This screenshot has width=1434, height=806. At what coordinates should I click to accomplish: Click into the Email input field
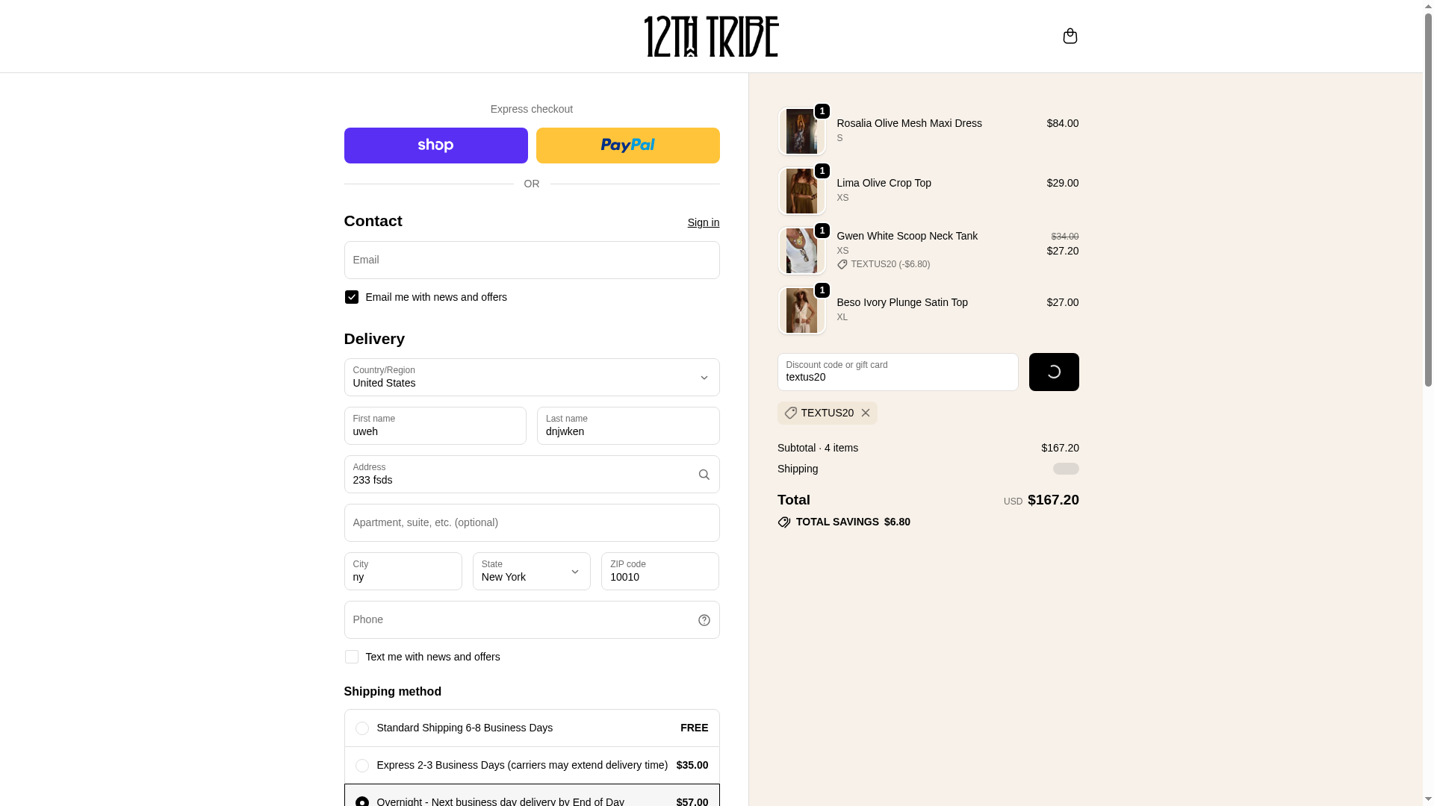pos(532,260)
